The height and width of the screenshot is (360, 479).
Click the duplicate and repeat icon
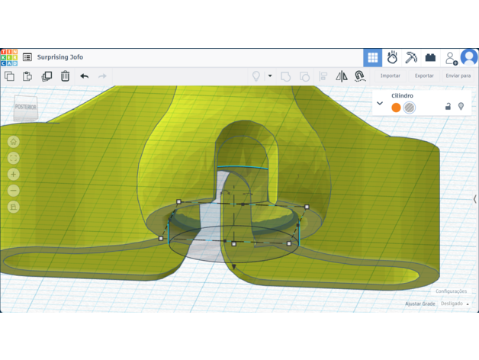47,76
